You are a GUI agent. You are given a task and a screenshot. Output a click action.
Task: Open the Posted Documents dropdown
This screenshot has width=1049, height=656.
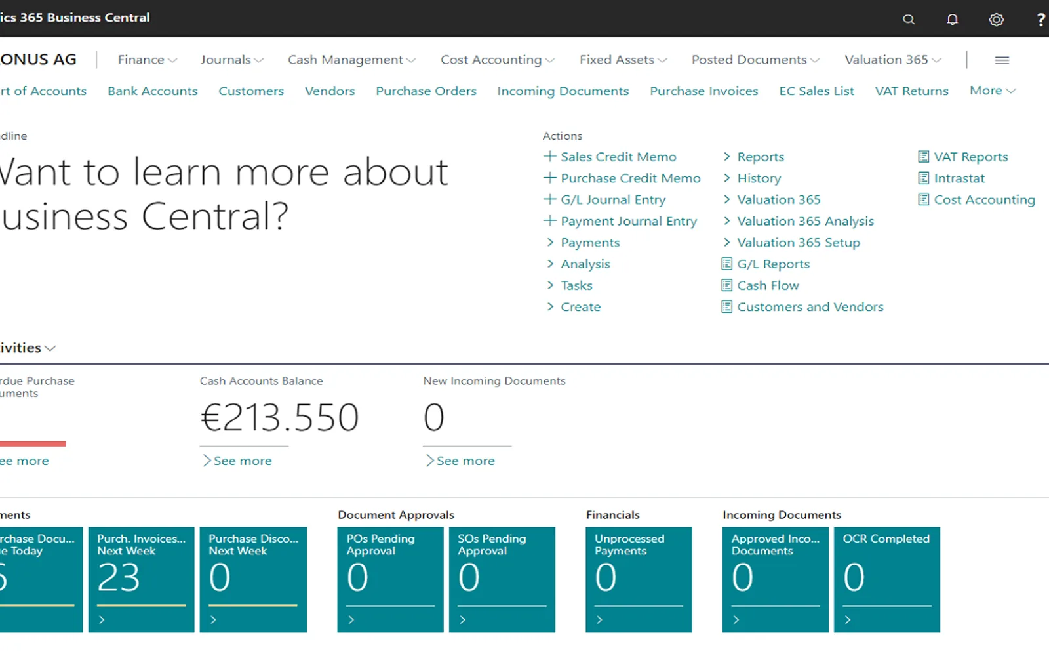[756, 60]
